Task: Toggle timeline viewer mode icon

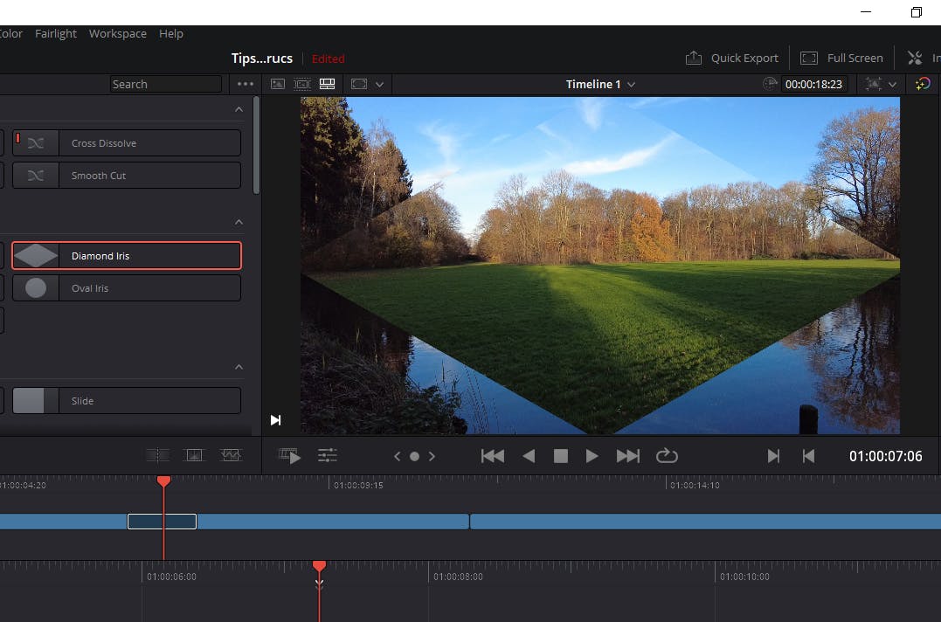Action: pos(328,84)
